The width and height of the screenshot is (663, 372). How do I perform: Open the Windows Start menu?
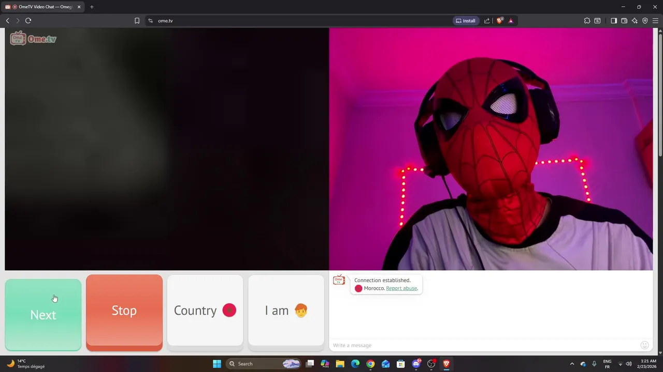click(217, 364)
